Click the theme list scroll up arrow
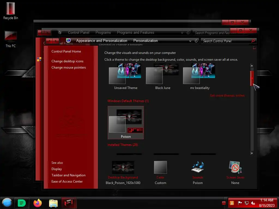The image size is (279, 209). pyautogui.click(x=252, y=66)
